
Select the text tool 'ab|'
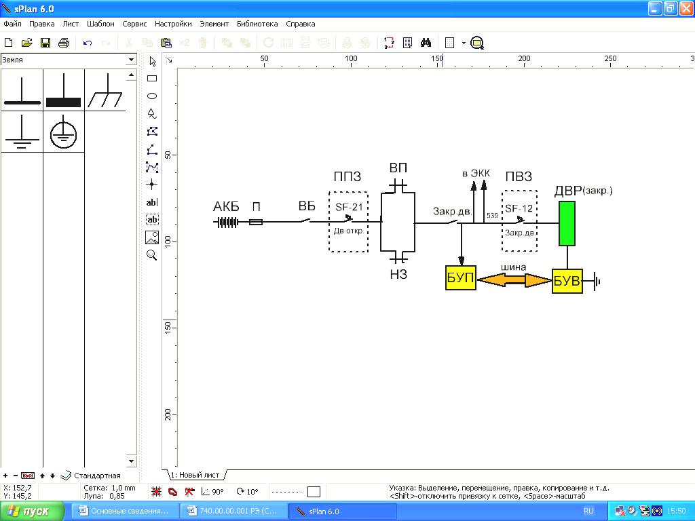[152, 202]
